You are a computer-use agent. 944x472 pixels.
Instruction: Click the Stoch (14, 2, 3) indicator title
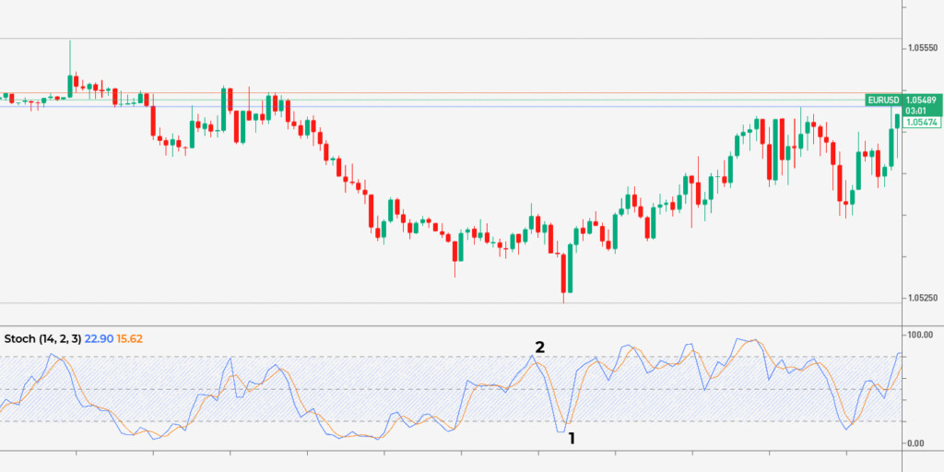[42, 338]
